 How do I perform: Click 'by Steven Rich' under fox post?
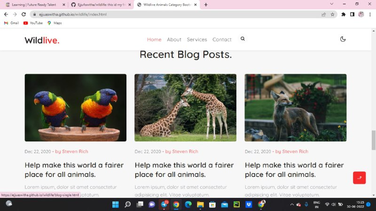click(292, 151)
